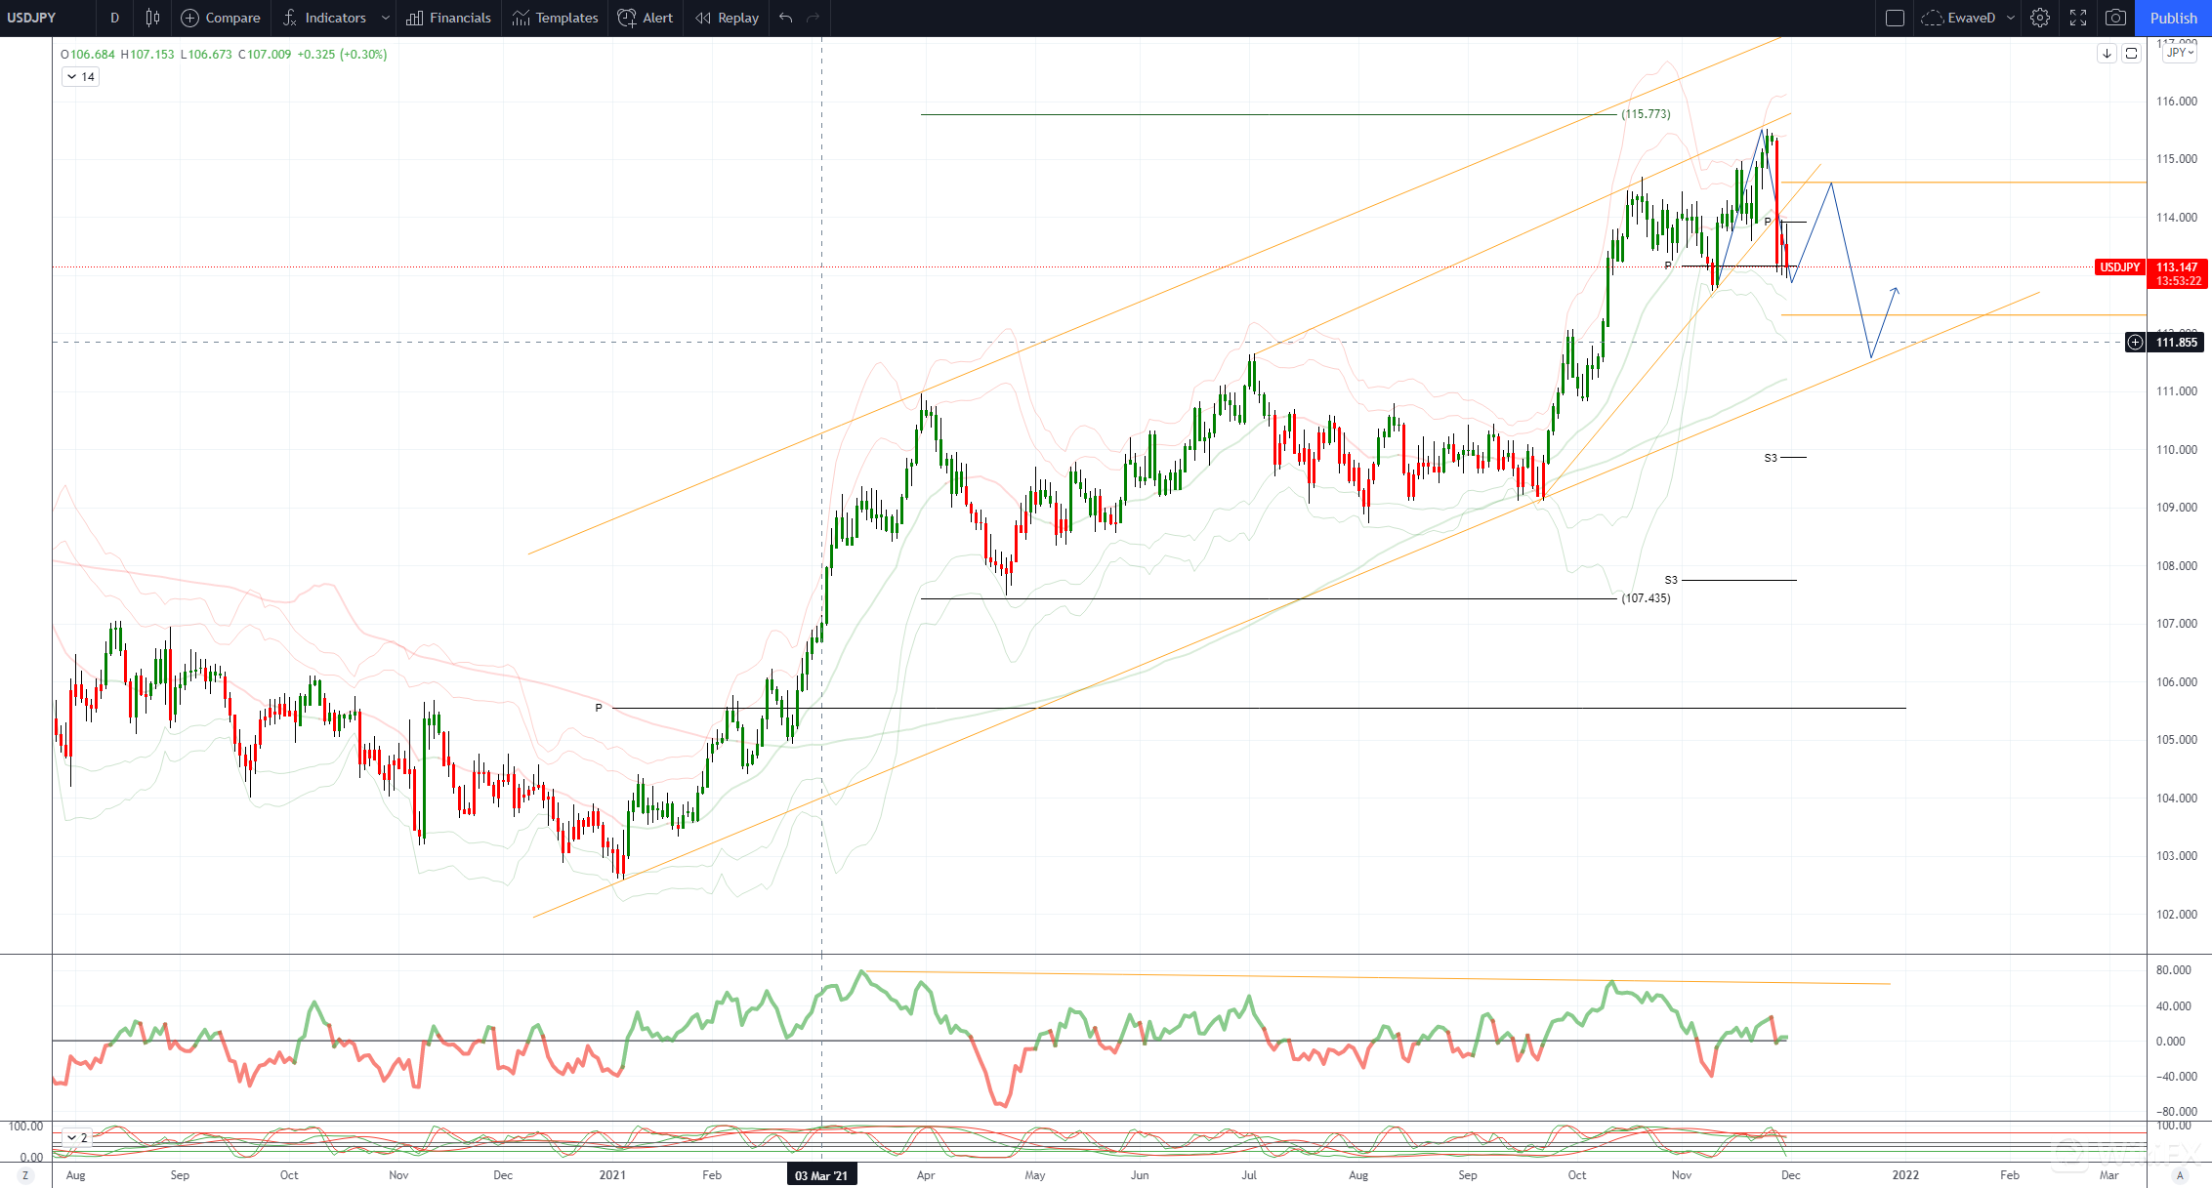Open the Financials menu
The width and height of the screenshot is (2212, 1188).
(x=448, y=18)
